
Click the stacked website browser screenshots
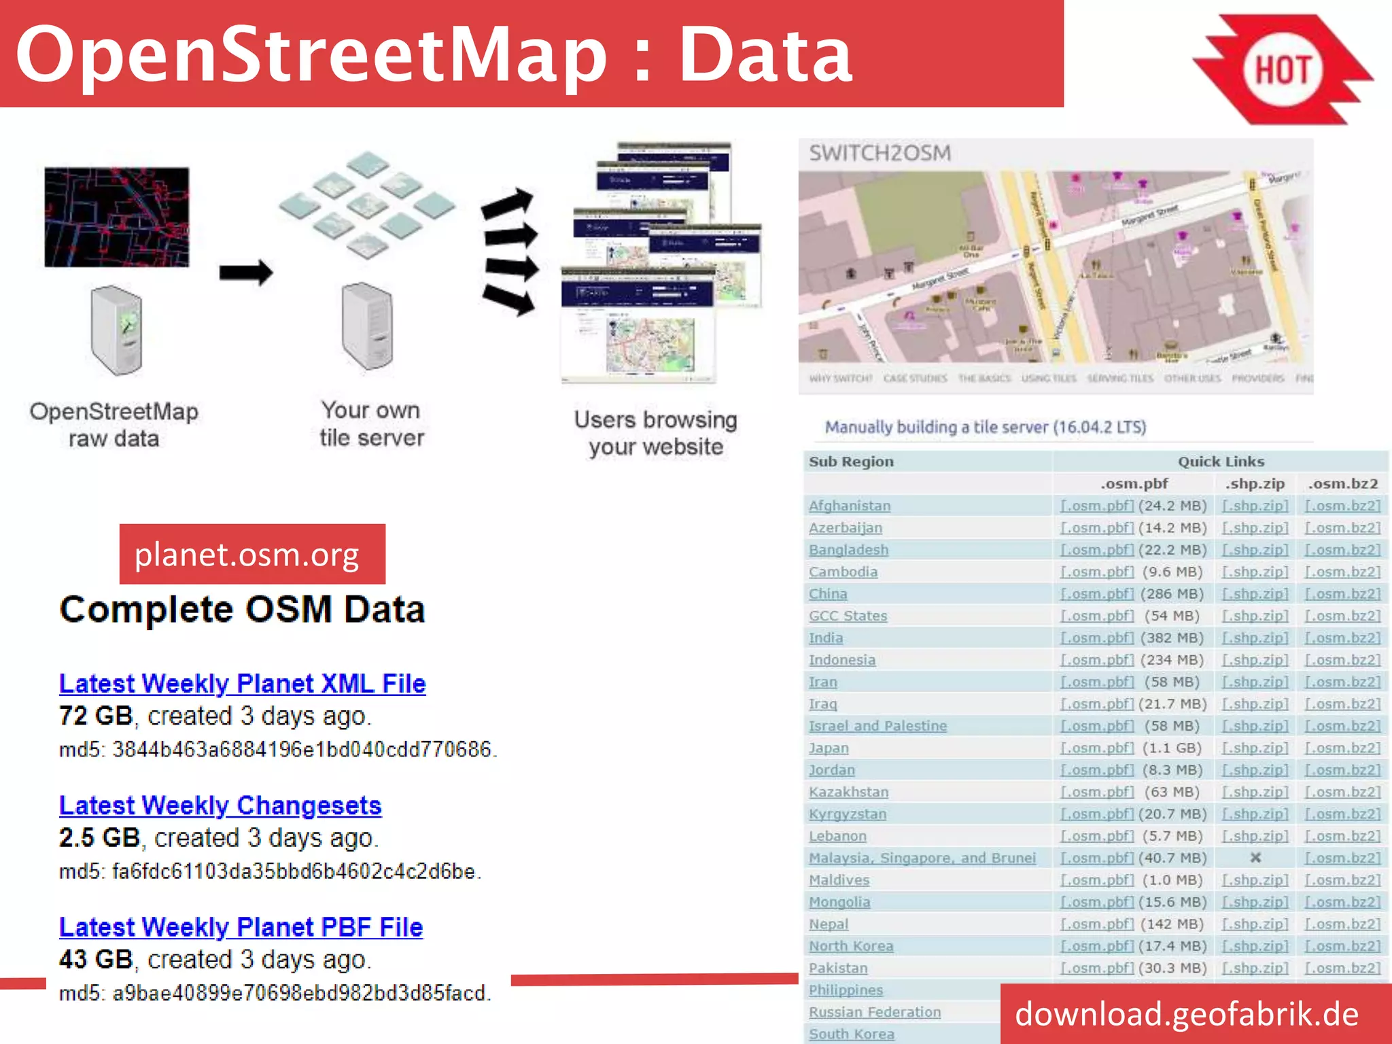pyautogui.click(x=661, y=262)
